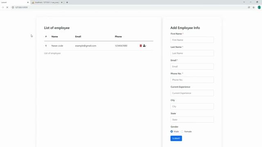The width and height of the screenshot is (262, 147).
Task: Focus the State input field
Action: pyautogui.click(x=192, y=120)
